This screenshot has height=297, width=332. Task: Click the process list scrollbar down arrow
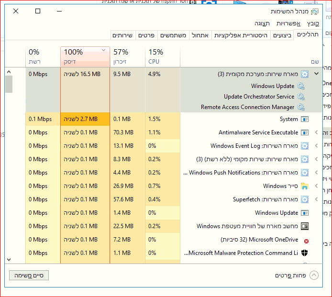pyautogui.click(x=9, y=260)
